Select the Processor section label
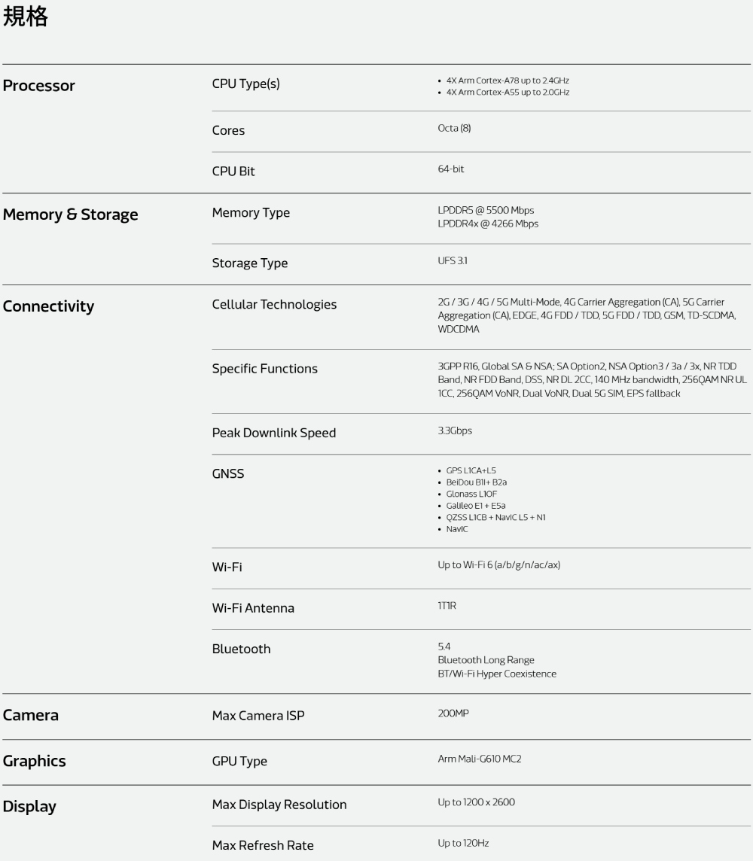The width and height of the screenshot is (753, 861). coord(39,86)
